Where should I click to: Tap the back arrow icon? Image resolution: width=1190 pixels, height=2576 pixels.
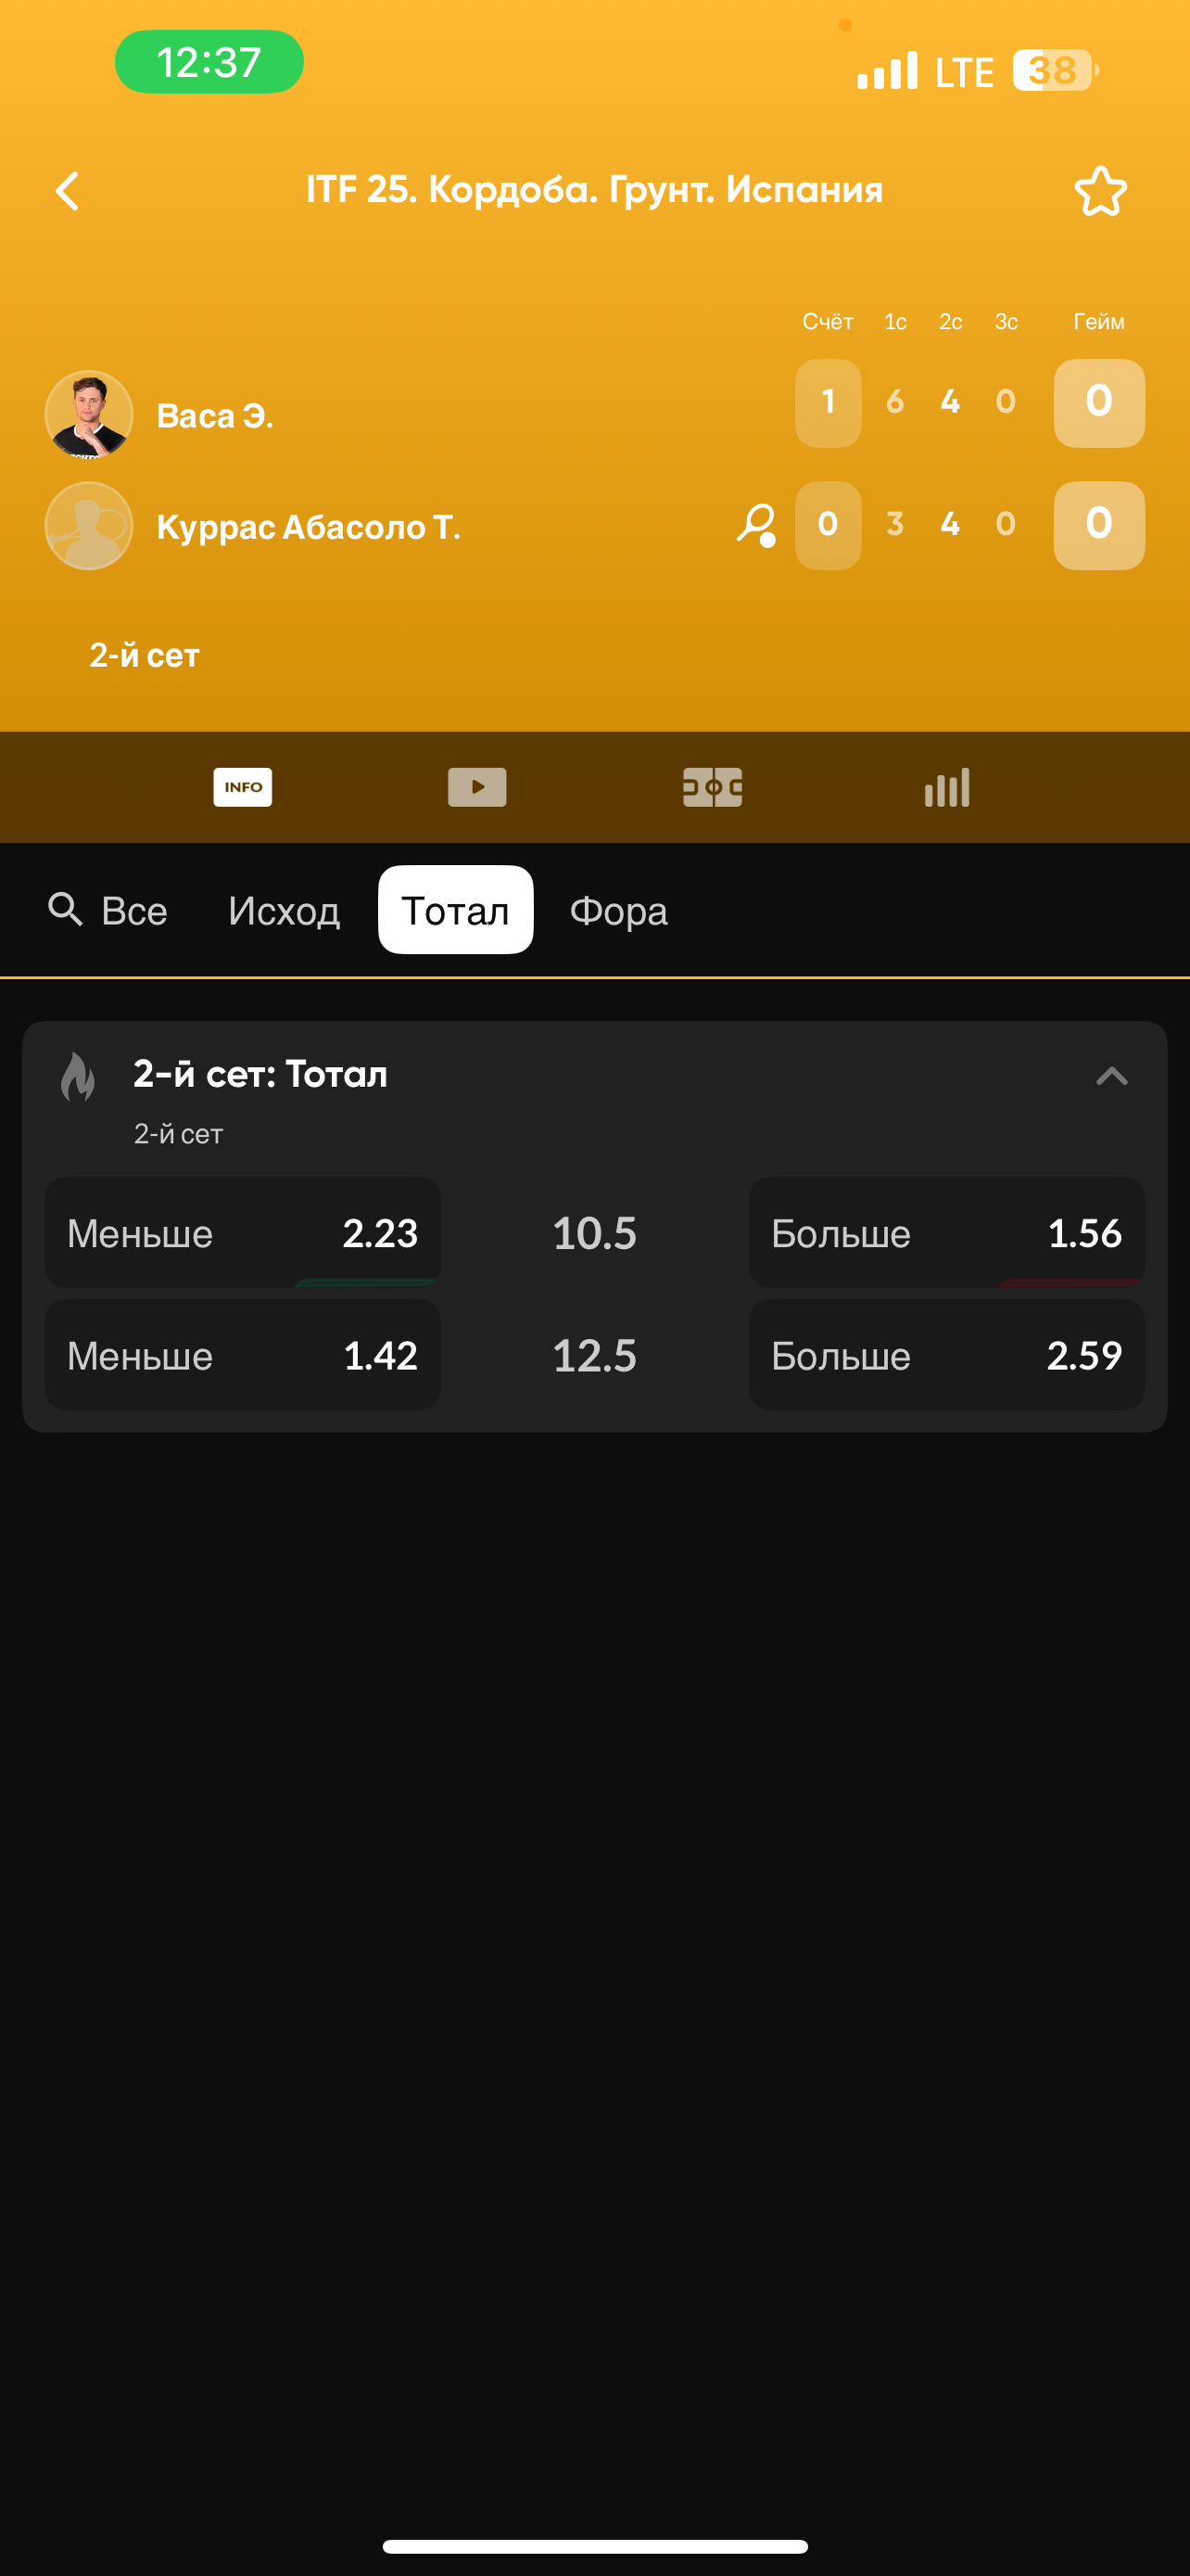[x=67, y=191]
